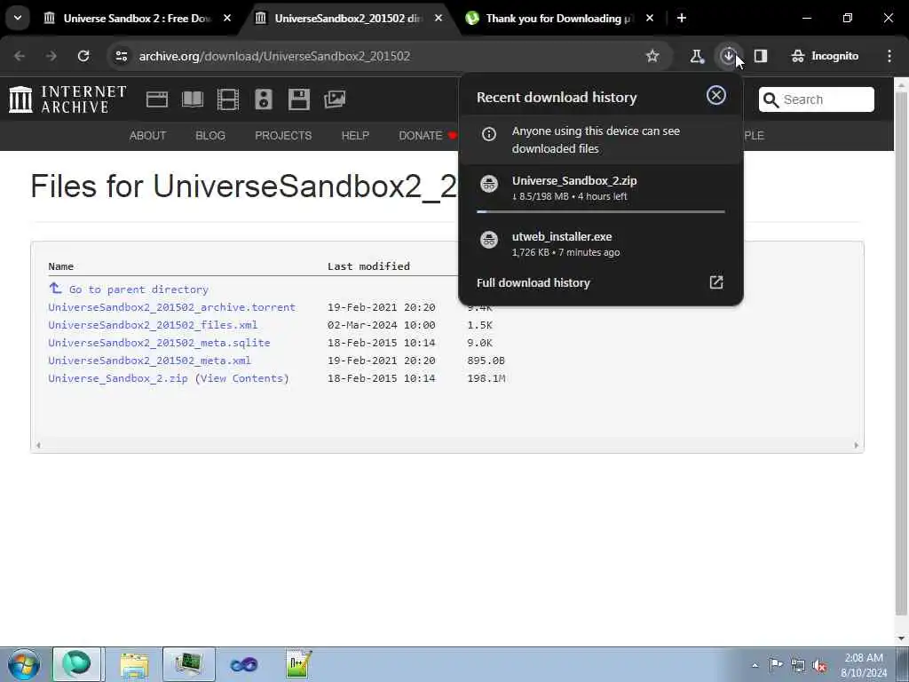909x682 pixels.
Task: Click View Contents link for the zip
Action: pos(241,378)
